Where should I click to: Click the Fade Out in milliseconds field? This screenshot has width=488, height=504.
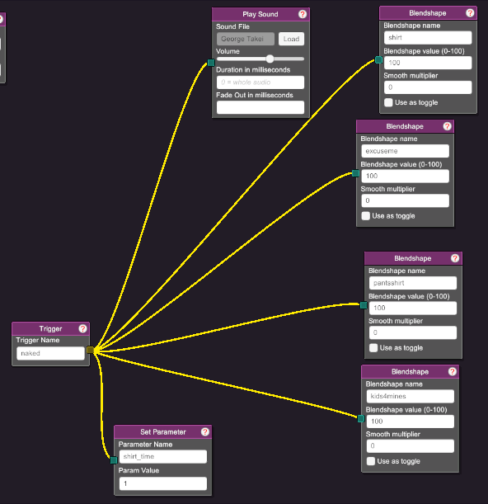tap(260, 107)
